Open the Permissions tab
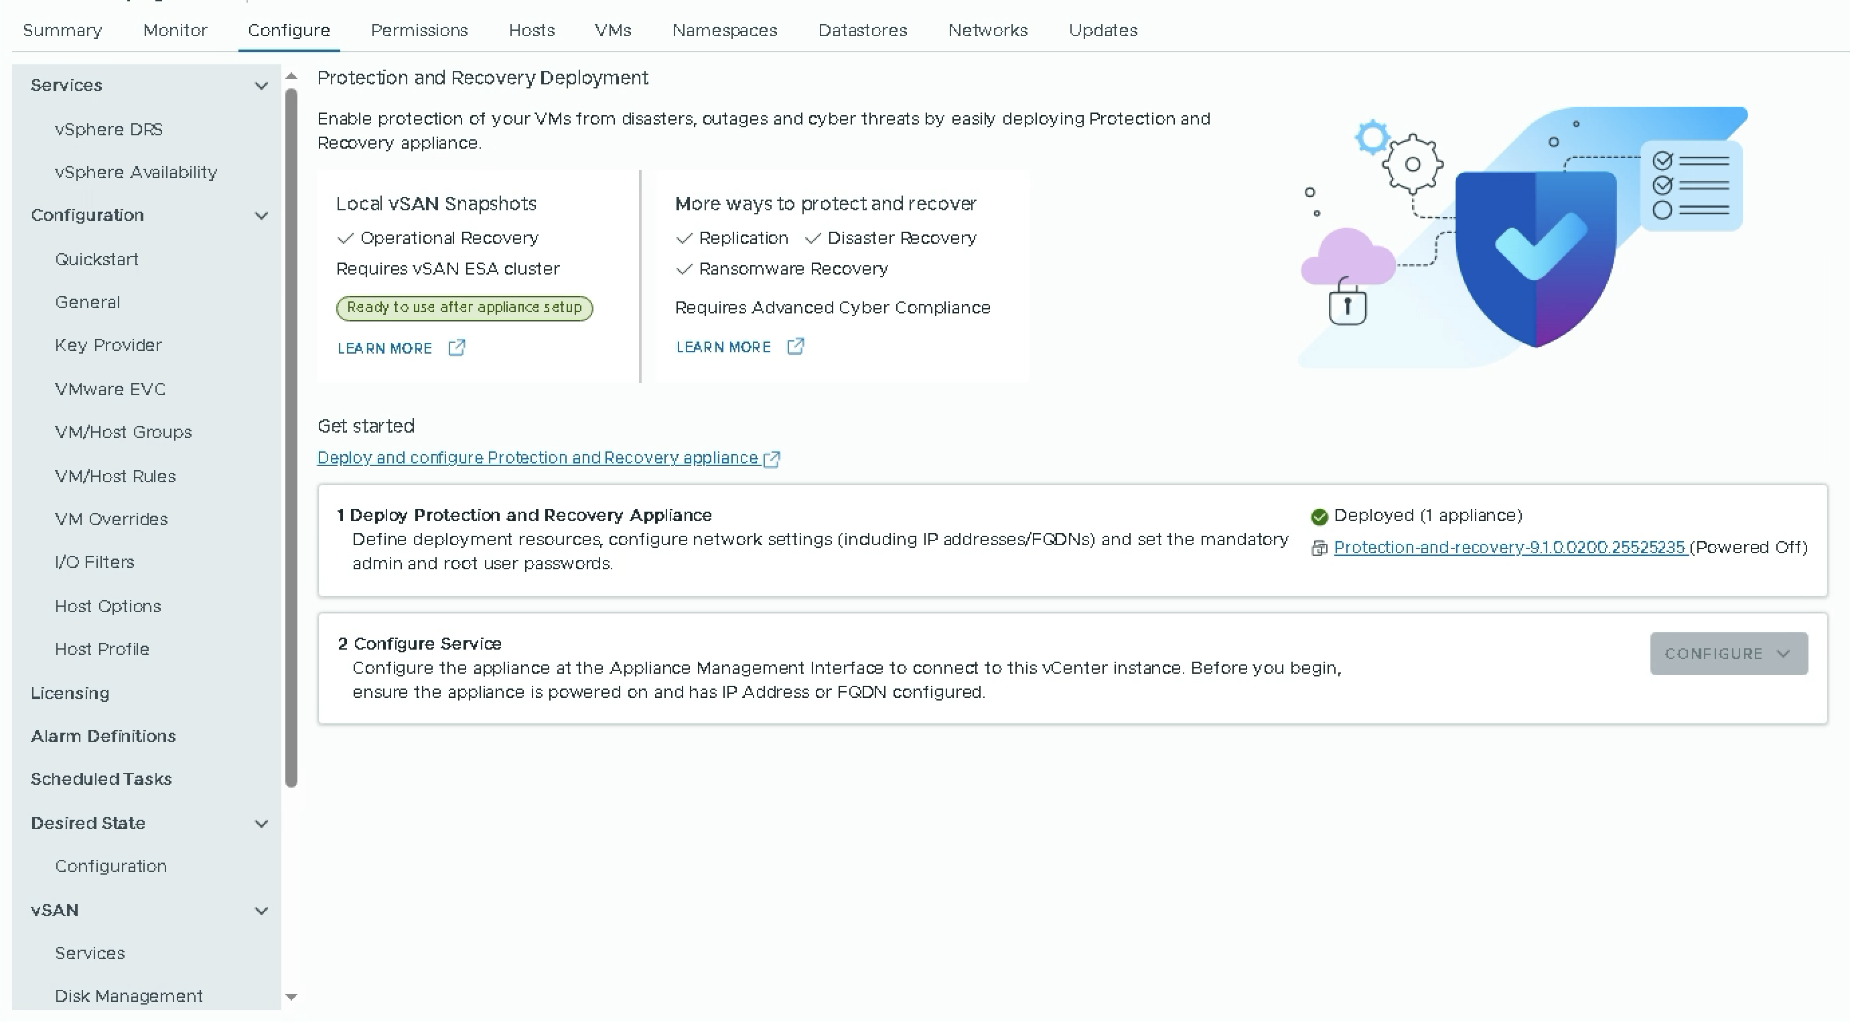 pyautogui.click(x=419, y=30)
